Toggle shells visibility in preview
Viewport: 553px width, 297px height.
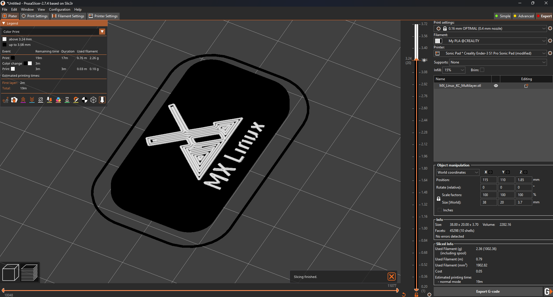[93, 100]
